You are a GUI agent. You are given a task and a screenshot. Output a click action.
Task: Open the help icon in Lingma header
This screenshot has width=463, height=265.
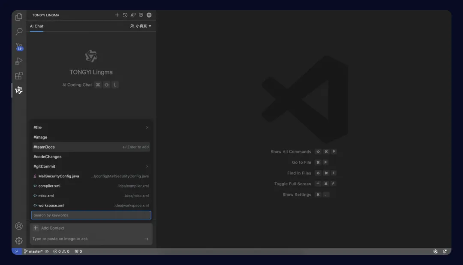pos(141,15)
